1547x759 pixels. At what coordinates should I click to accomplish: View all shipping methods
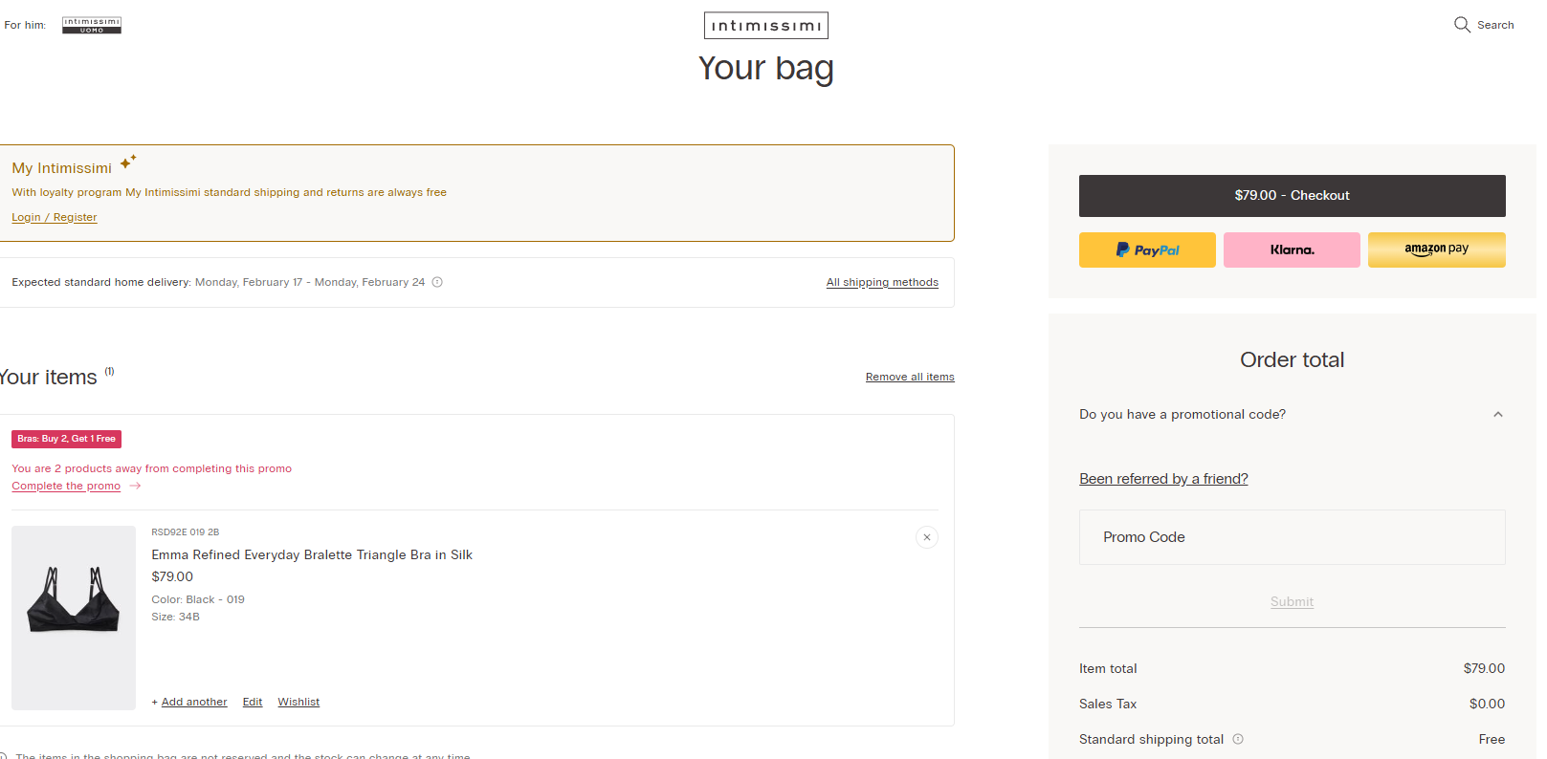point(882,282)
